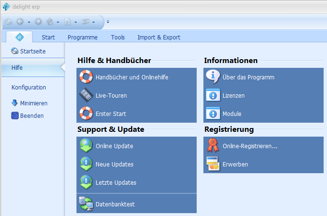Open the blue diamond application menu tab
This screenshot has height=216, width=327.
tap(19, 37)
